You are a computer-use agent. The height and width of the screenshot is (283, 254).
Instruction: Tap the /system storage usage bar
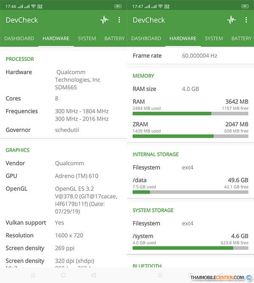point(190,248)
